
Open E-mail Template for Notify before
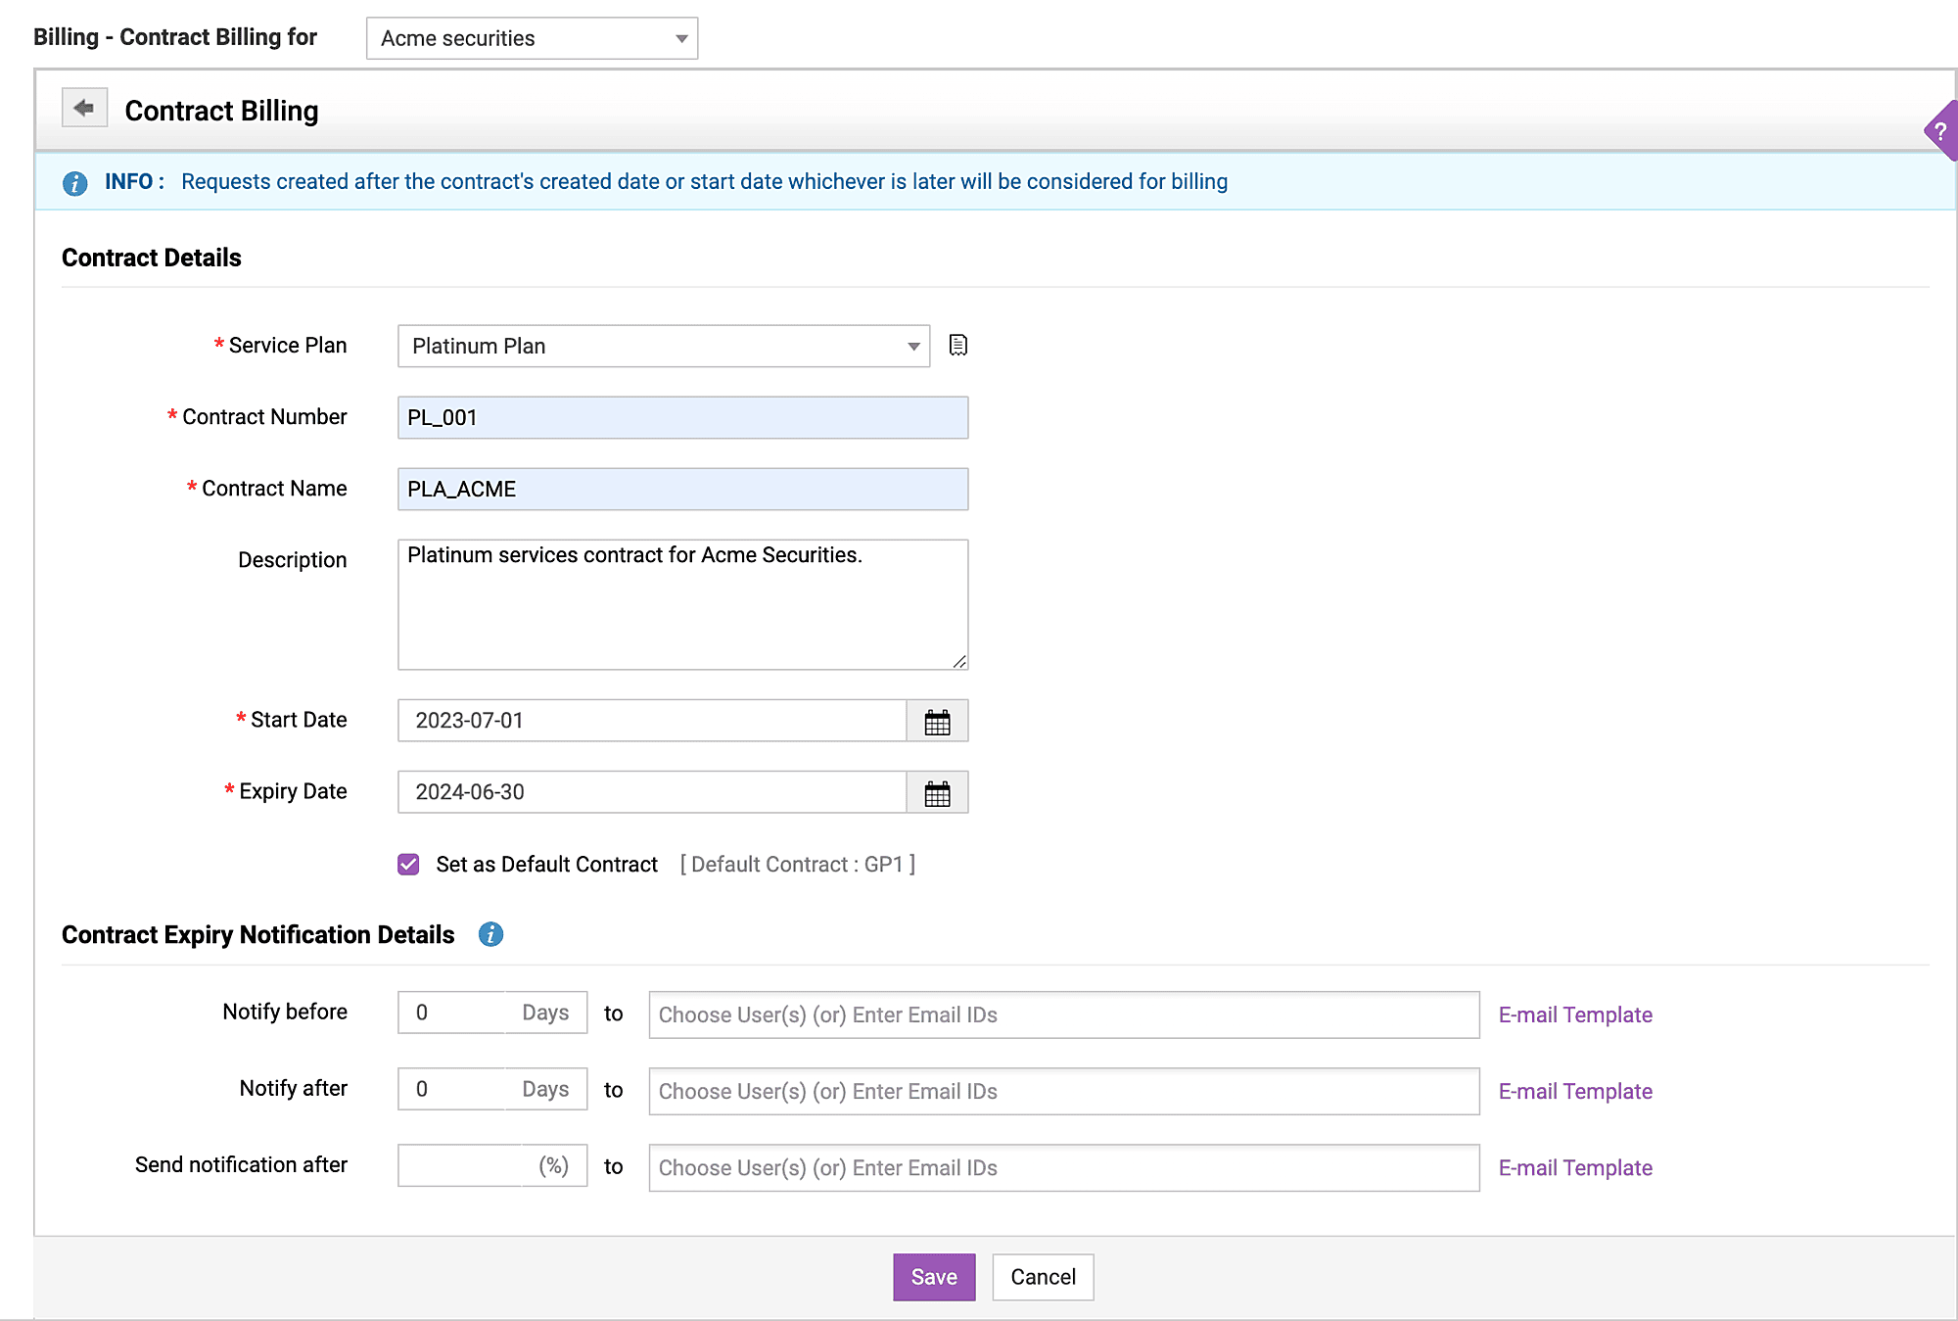click(1575, 1014)
